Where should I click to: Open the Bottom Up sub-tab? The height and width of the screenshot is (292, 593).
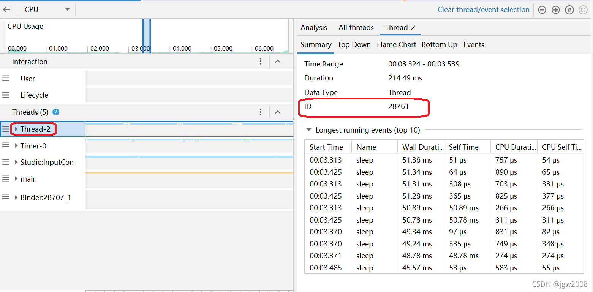click(440, 44)
